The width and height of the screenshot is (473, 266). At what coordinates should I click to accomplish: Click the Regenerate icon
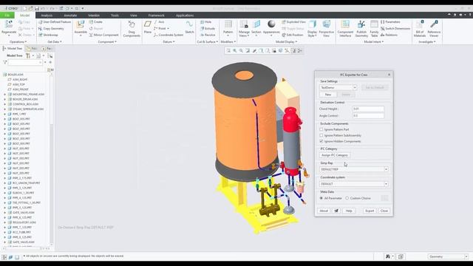pyautogui.click(x=9, y=24)
